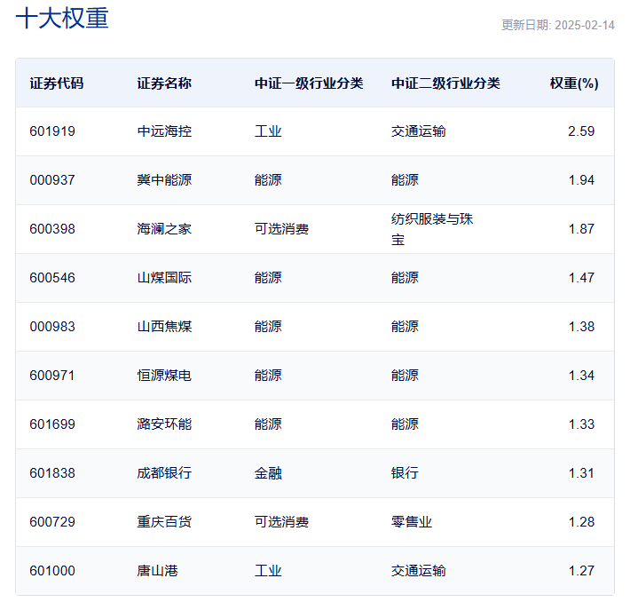The width and height of the screenshot is (630, 610).
Task: Select the name 潞安环能
Action: [x=164, y=424]
